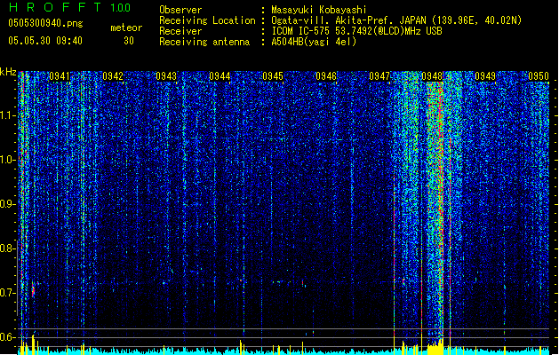Click the 0945 time marker
The height and width of the screenshot is (355, 559).
(x=273, y=76)
